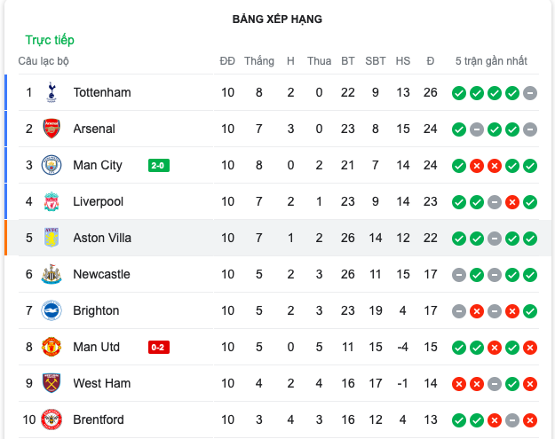Click Man Utd's red 0-2 live score badge

click(159, 347)
